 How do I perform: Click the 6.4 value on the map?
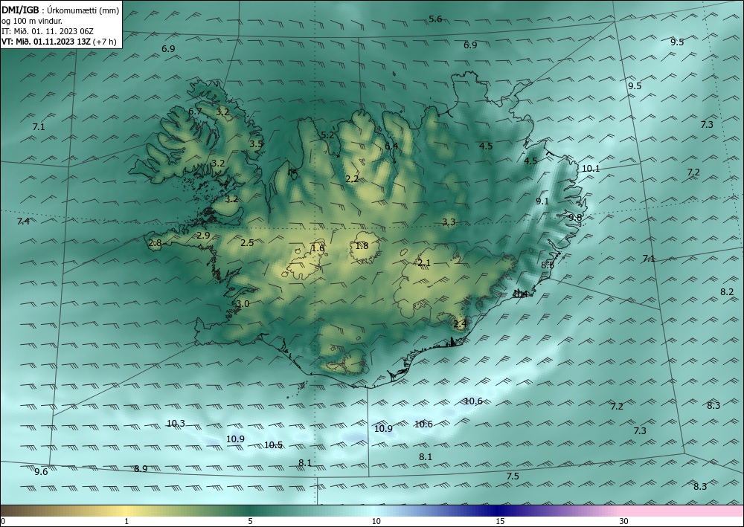(391, 146)
